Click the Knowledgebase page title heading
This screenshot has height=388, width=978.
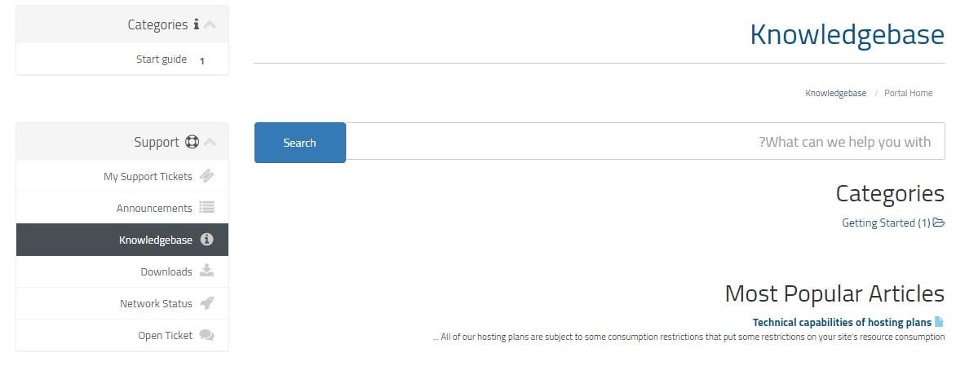[x=847, y=34]
